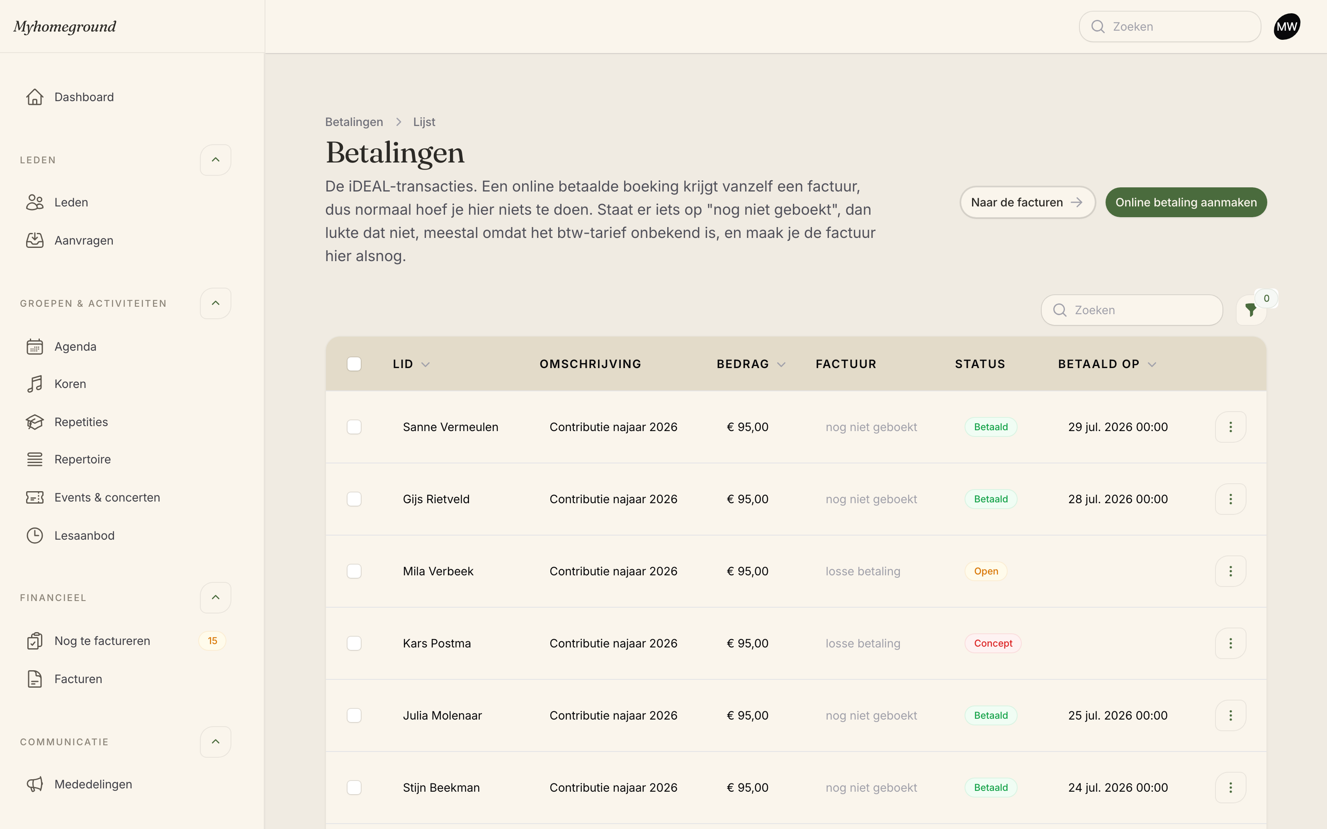Focus the top bar Zoeken field
1327x829 pixels.
tap(1169, 26)
